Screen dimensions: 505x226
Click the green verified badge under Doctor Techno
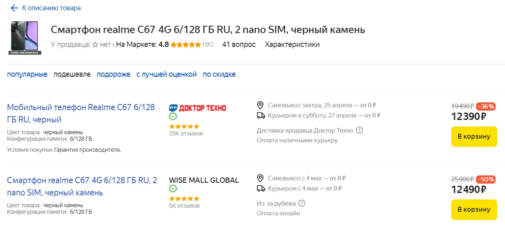173,117
